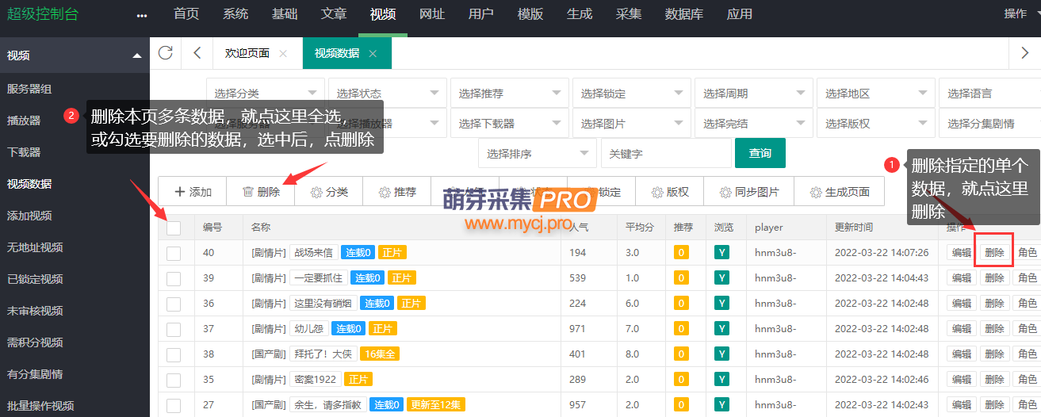Open the three-dots menu next to 超级控制台

point(142,15)
